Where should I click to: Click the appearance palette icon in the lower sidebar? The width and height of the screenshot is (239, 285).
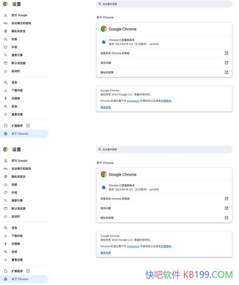(6, 193)
